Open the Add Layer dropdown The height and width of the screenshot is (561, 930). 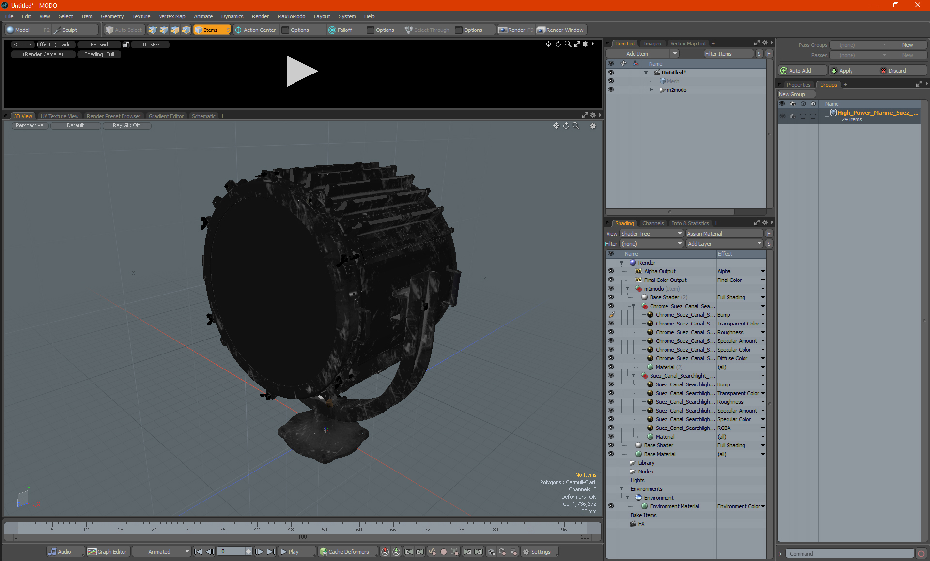tap(724, 244)
